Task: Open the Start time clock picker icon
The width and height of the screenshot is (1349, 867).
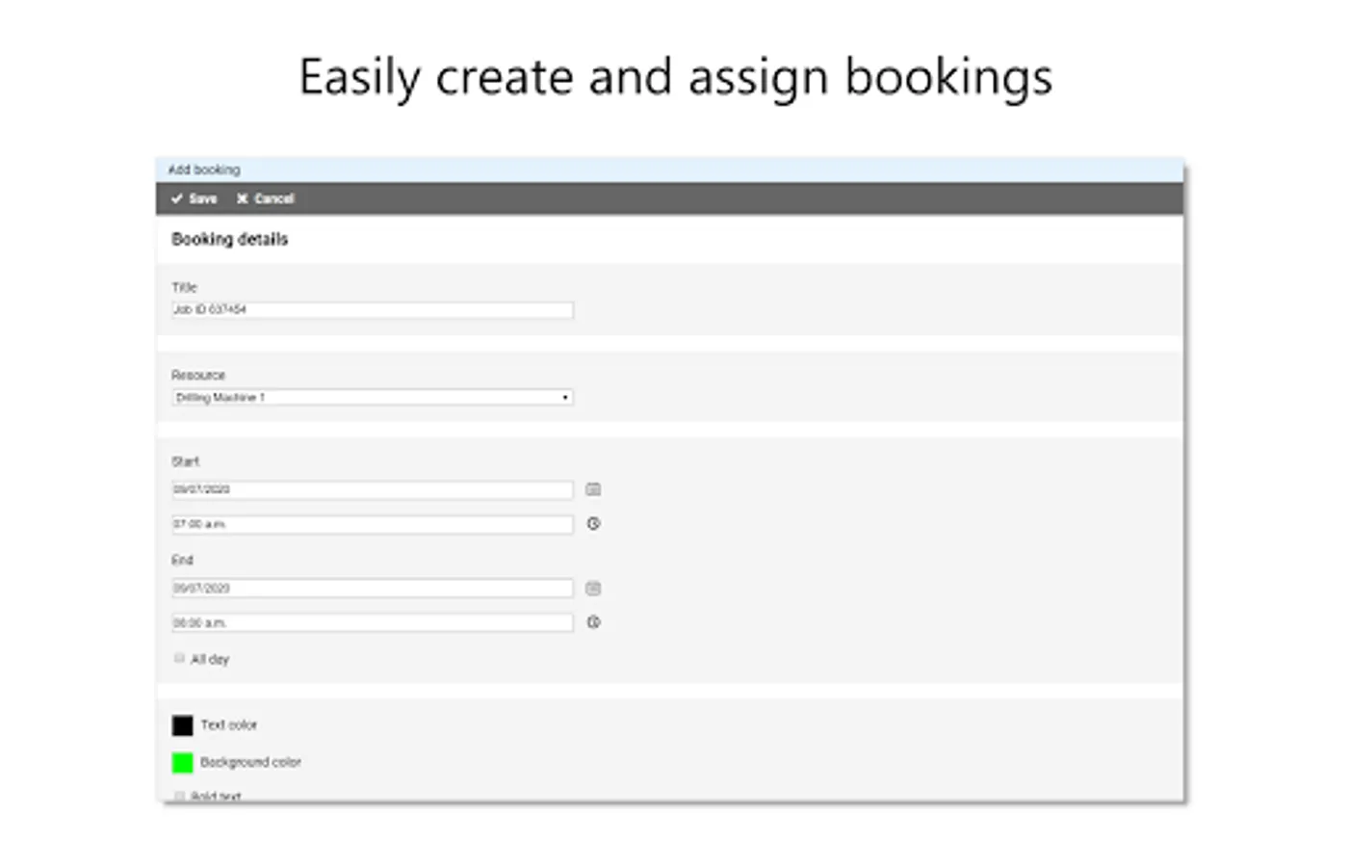Action: click(x=593, y=524)
